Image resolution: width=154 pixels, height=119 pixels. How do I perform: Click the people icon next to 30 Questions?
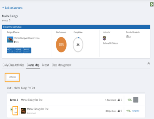pyautogui.click(x=119, y=111)
